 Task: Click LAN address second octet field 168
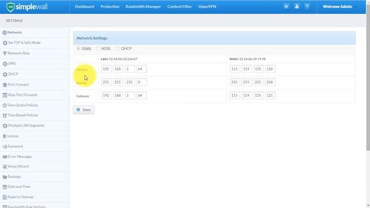pos(118,69)
